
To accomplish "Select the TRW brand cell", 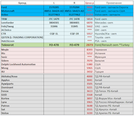I will tap(22, 19).
